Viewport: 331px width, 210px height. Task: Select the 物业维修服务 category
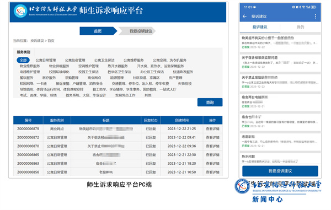tap(30, 66)
